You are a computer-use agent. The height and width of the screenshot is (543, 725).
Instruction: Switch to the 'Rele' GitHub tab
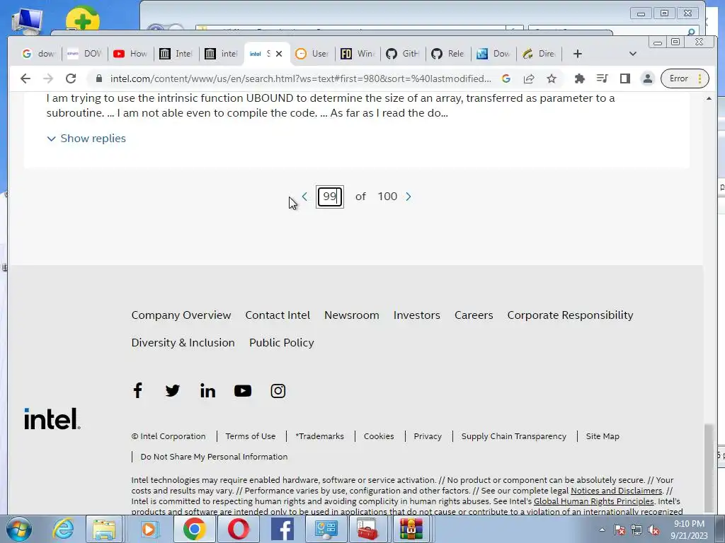448,54
